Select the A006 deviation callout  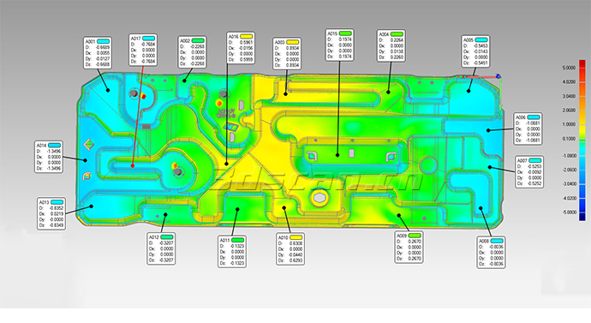tap(528, 129)
